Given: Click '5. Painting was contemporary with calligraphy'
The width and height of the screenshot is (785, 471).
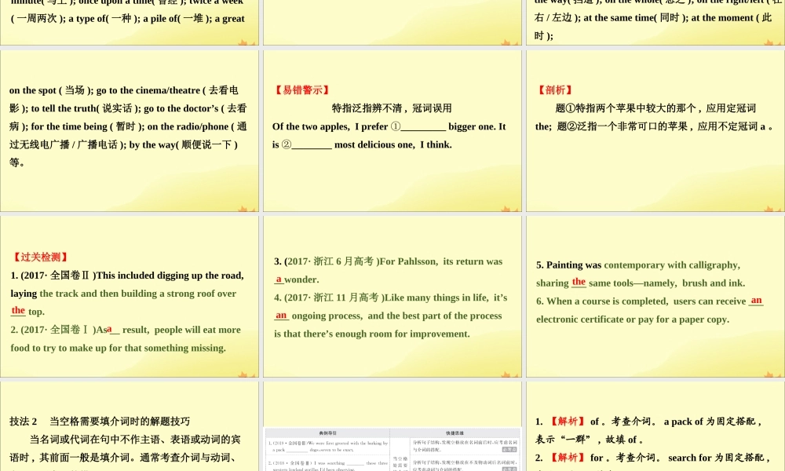Looking at the screenshot, I should [638, 265].
